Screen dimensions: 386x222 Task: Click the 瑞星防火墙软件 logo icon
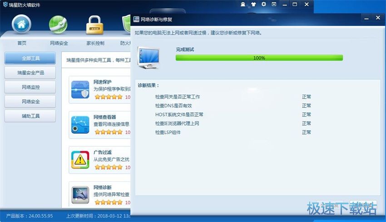click(x=5, y=5)
